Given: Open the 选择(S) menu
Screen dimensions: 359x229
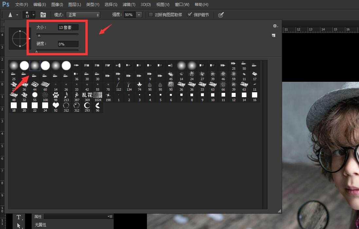Looking at the screenshot, I should coord(111,5).
